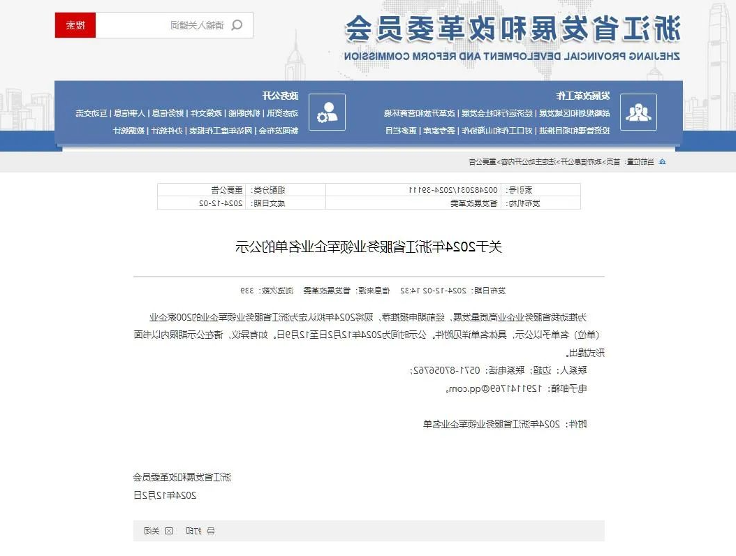
Task: Go to 投资管理和项目推进
Action: (x=575, y=131)
